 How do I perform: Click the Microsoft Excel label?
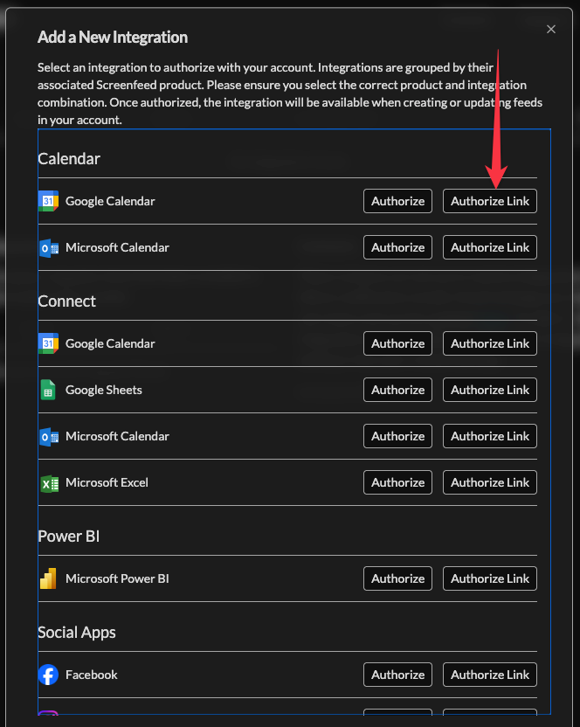pyautogui.click(x=107, y=482)
